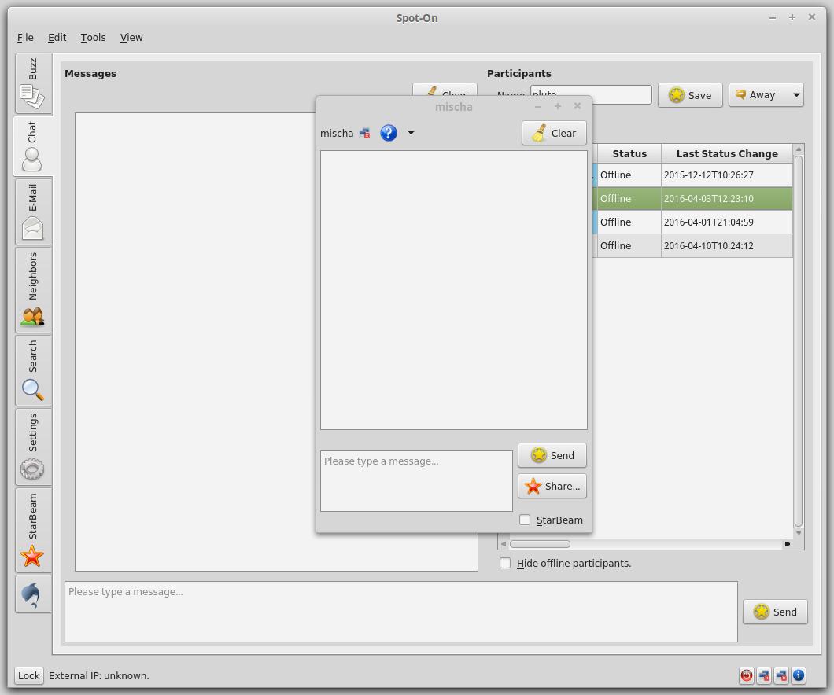Open the View menu

131,37
